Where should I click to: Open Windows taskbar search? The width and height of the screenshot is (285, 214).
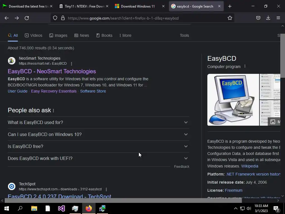[20, 208]
